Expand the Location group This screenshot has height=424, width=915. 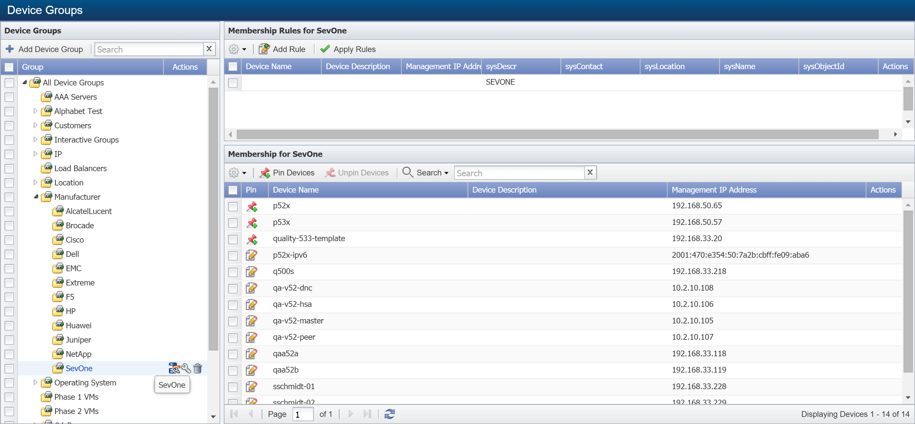click(35, 182)
